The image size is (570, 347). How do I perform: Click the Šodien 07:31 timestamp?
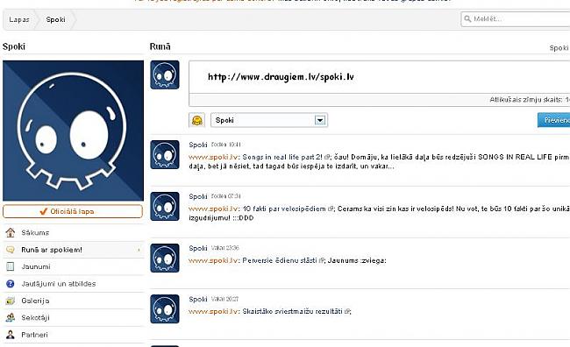tap(226, 196)
